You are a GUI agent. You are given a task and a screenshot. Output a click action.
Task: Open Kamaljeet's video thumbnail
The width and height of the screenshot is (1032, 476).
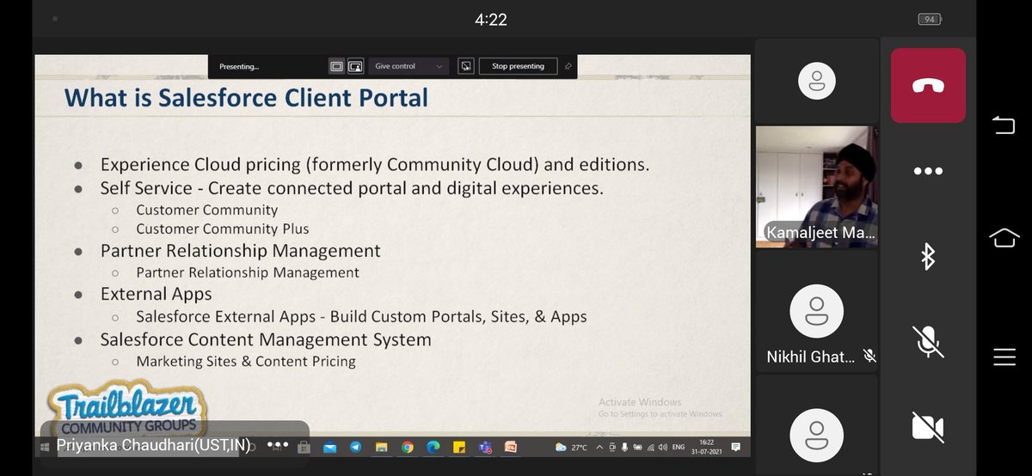pos(816,186)
